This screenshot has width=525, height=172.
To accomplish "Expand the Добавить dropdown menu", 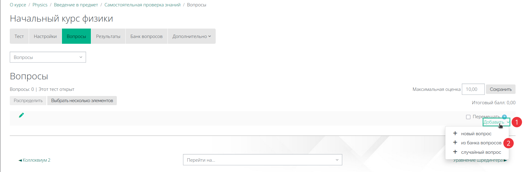I will pyautogui.click(x=496, y=122).
